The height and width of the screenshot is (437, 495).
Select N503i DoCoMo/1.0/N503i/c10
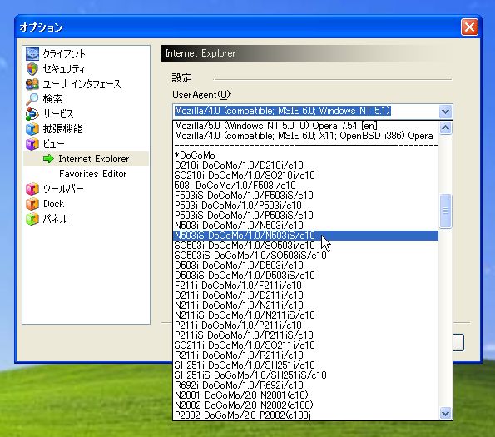point(305,226)
